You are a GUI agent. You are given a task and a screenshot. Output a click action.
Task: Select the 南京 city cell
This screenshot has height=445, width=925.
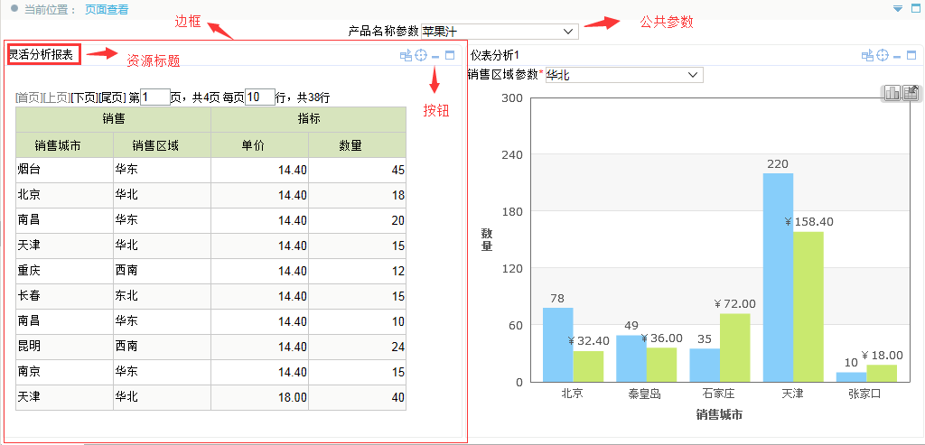(x=64, y=372)
